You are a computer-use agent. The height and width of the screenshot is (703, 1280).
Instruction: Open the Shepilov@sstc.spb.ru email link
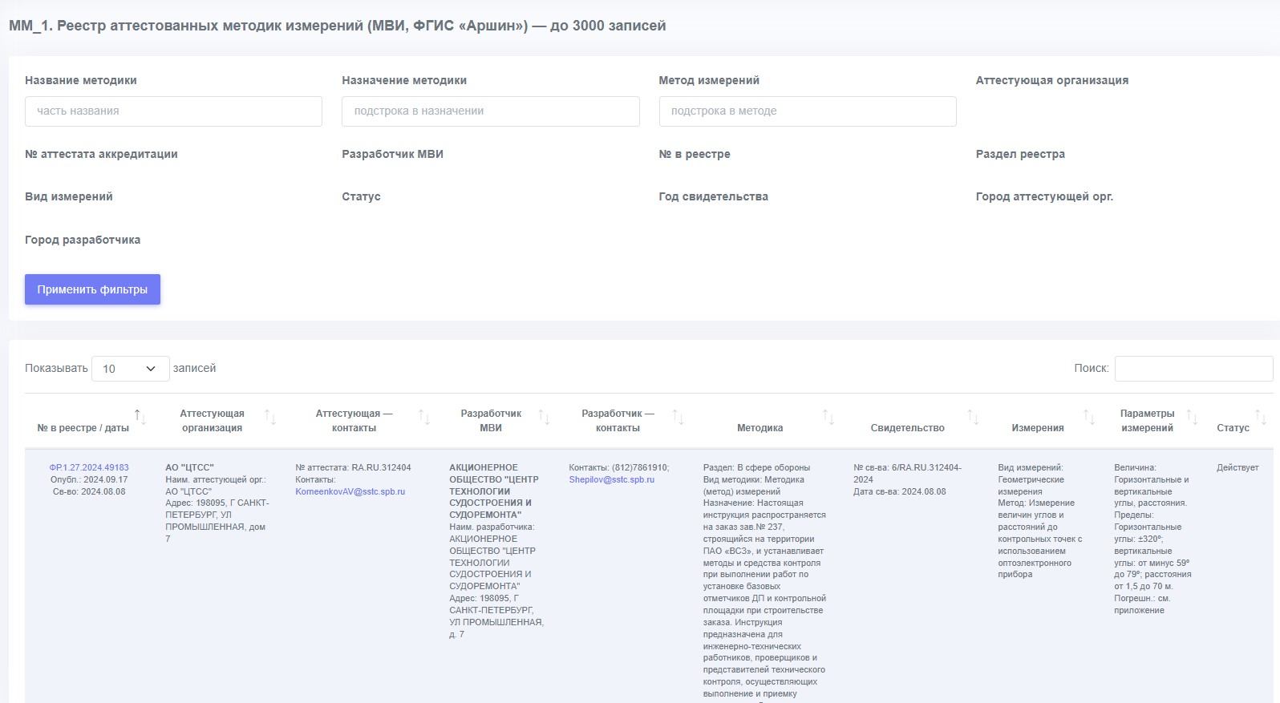[x=611, y=479]
